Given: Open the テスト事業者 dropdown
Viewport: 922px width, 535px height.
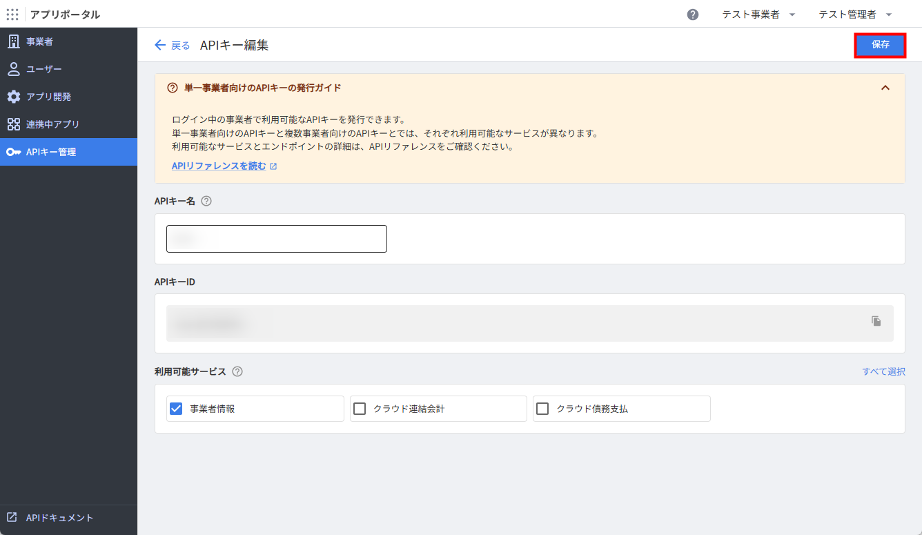Looking at the screenshot, I should (x=758, y=14).
